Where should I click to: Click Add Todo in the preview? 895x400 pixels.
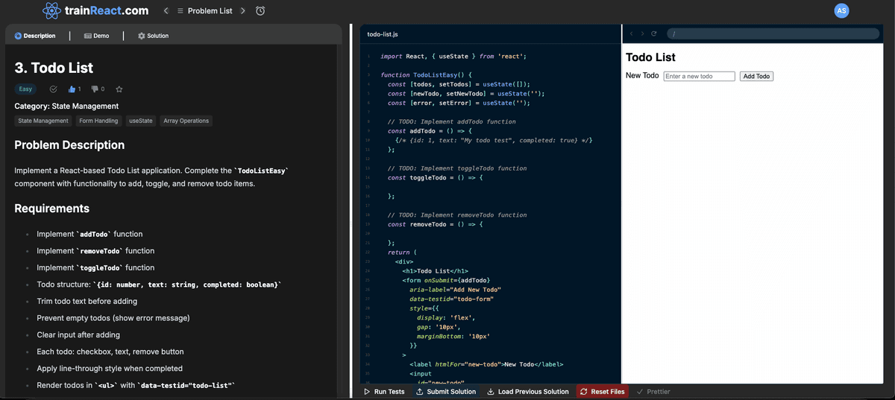click(756, 76)
